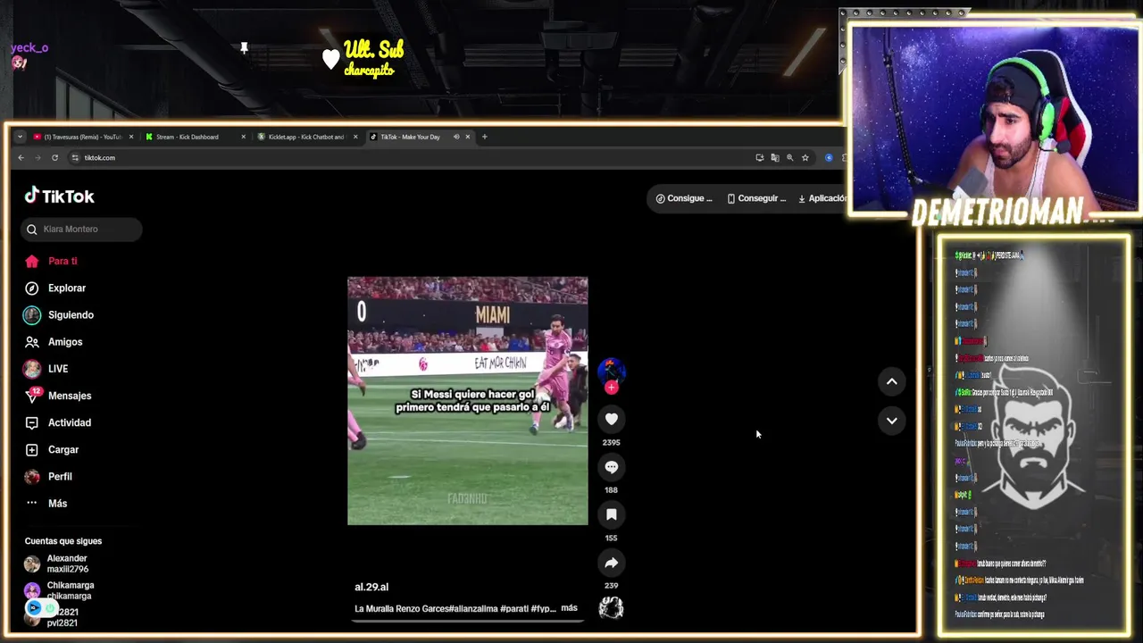Click the Conseguir phone button
The image size is (1143, 643).
click(756, 198)
